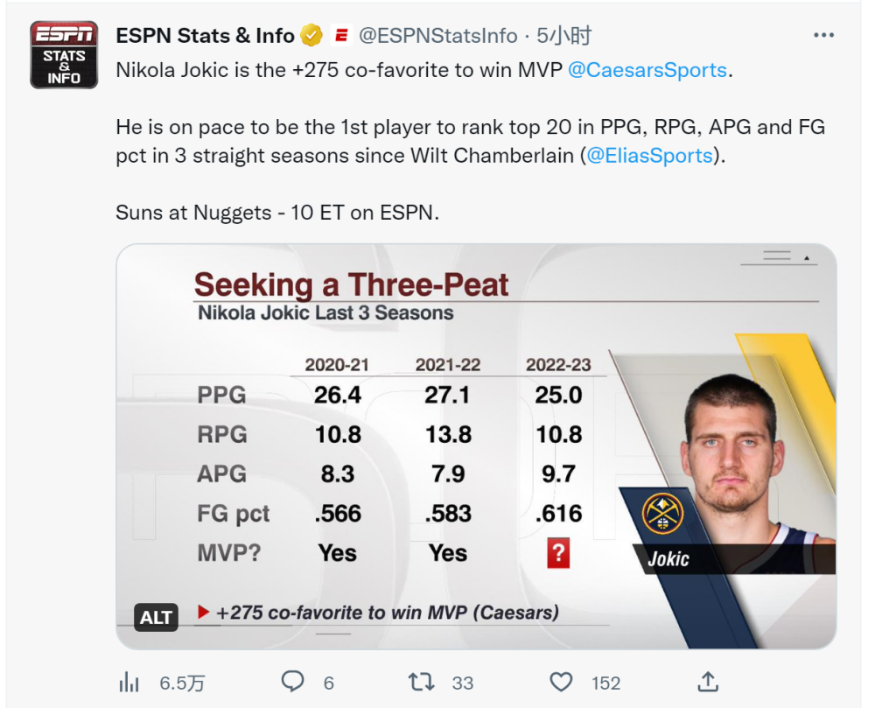Click the share upload icon
The width and height of the screenshot is (875, 708).
pyautogui.click(x=708, y=681)
